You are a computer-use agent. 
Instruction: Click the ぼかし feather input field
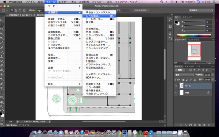40,11
